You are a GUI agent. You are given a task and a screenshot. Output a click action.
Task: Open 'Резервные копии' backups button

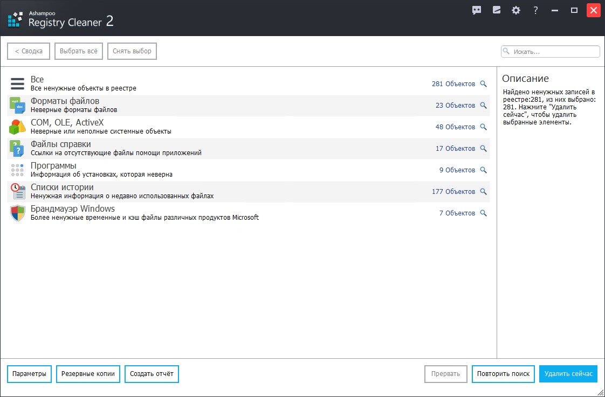[88, 374]
